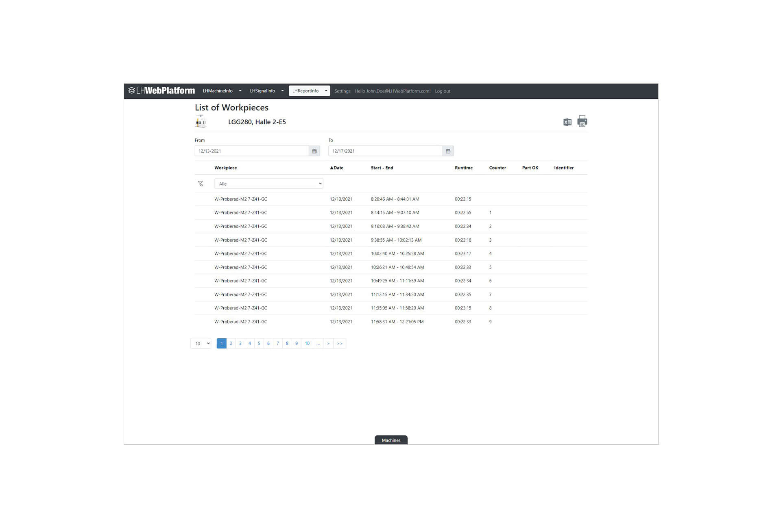Image resolution: width=781 pixels, height=528 pixels.
Task: Click the printer icon
Action: pyautogui.click(x=582, y=121)
